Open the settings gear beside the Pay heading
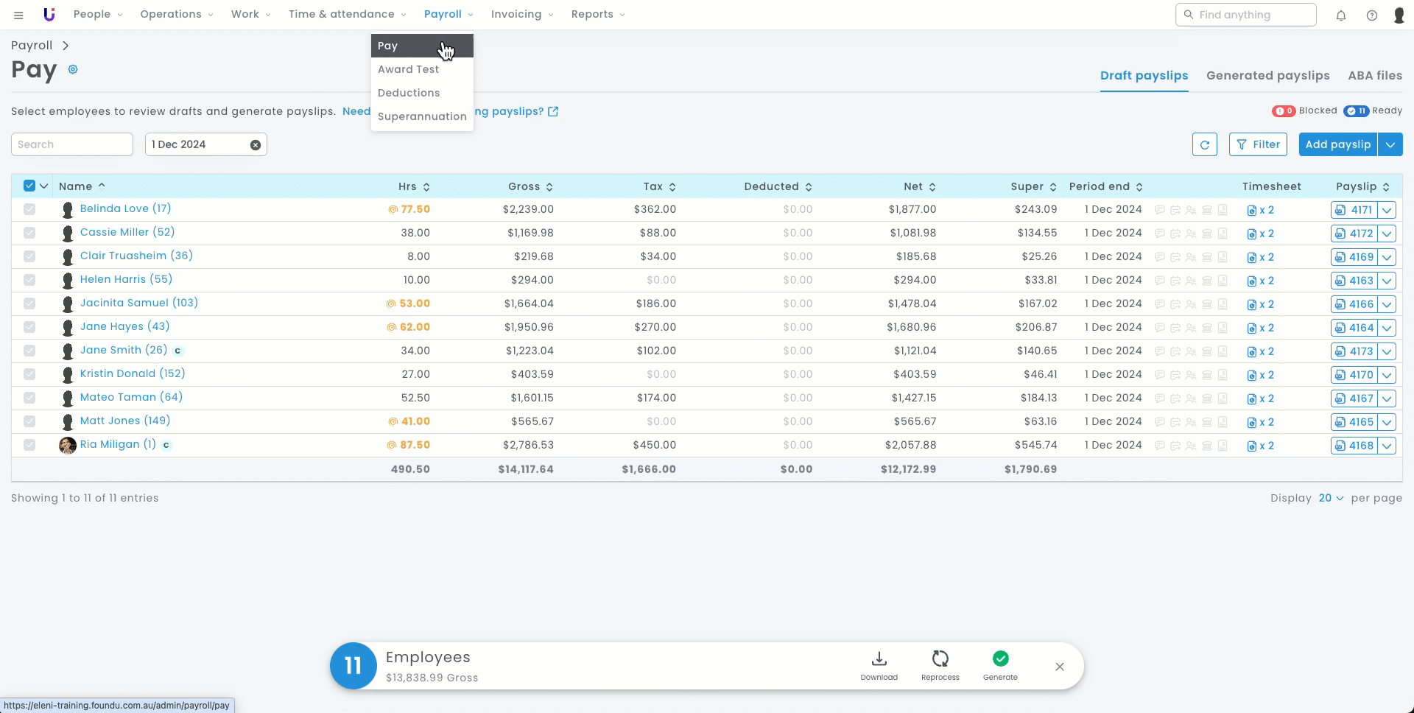 (73, 69)
